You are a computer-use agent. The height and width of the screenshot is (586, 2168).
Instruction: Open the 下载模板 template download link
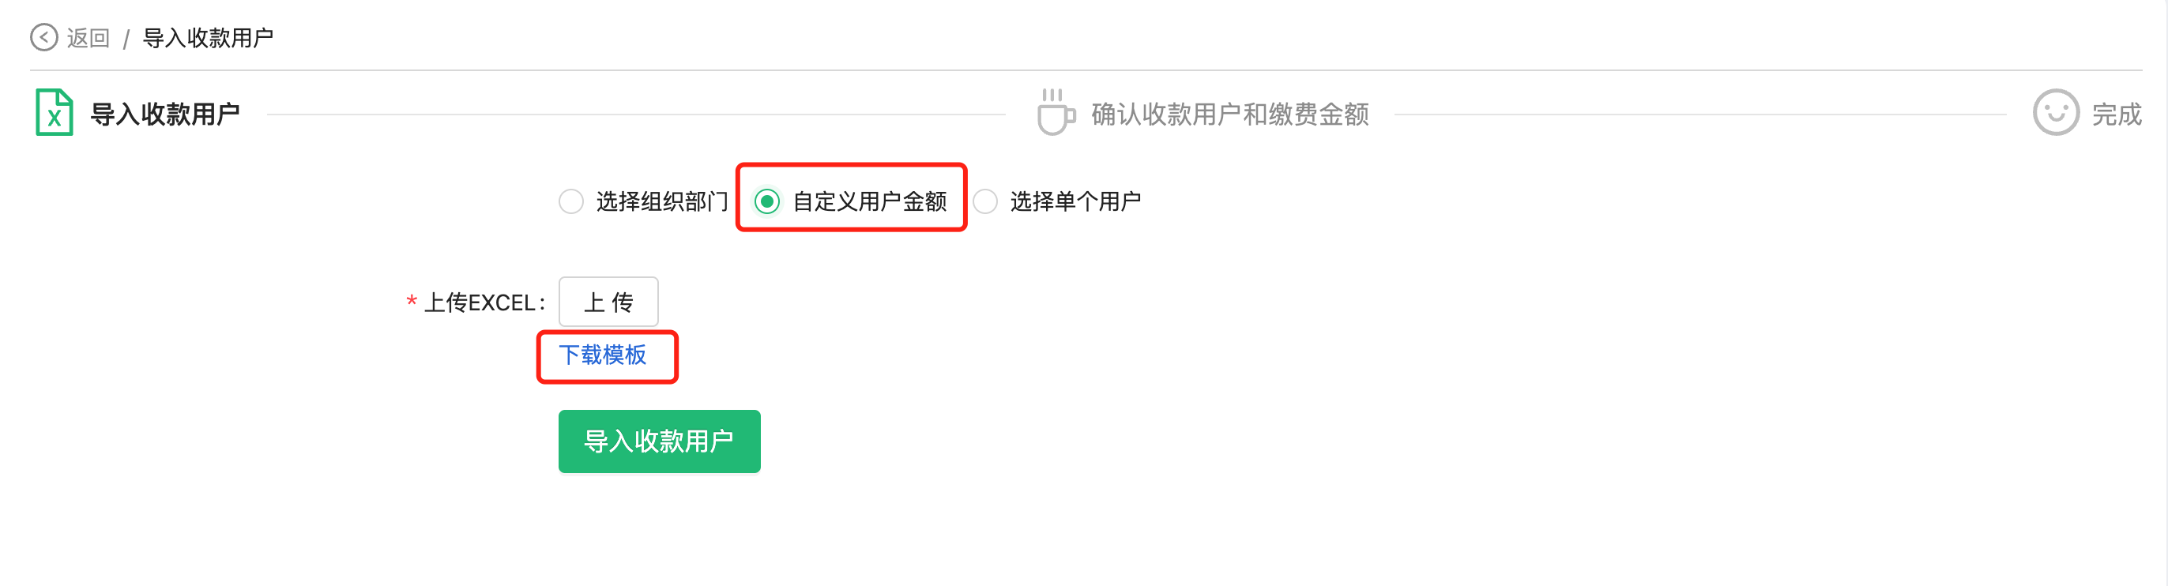pos(603,355)
